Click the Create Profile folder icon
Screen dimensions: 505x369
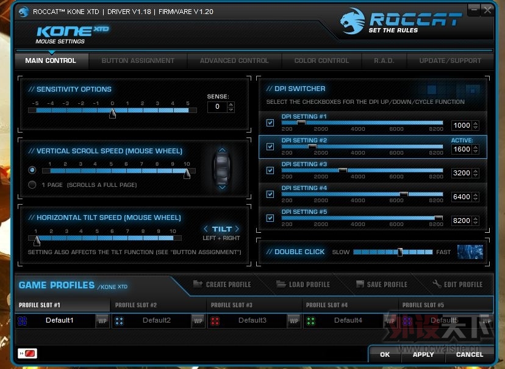198,284
